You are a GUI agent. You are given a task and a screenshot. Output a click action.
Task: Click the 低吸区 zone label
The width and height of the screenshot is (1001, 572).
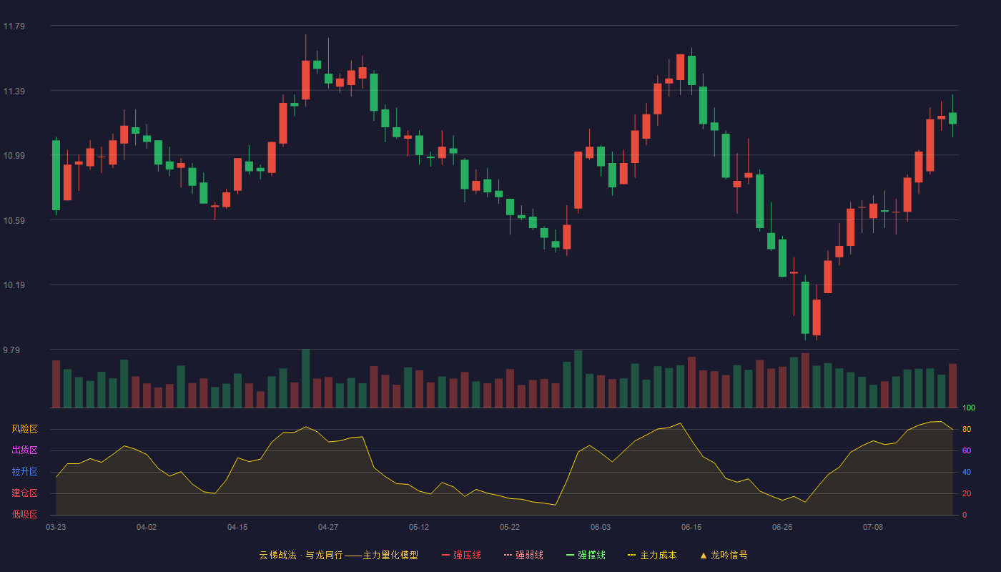point(24,514)
